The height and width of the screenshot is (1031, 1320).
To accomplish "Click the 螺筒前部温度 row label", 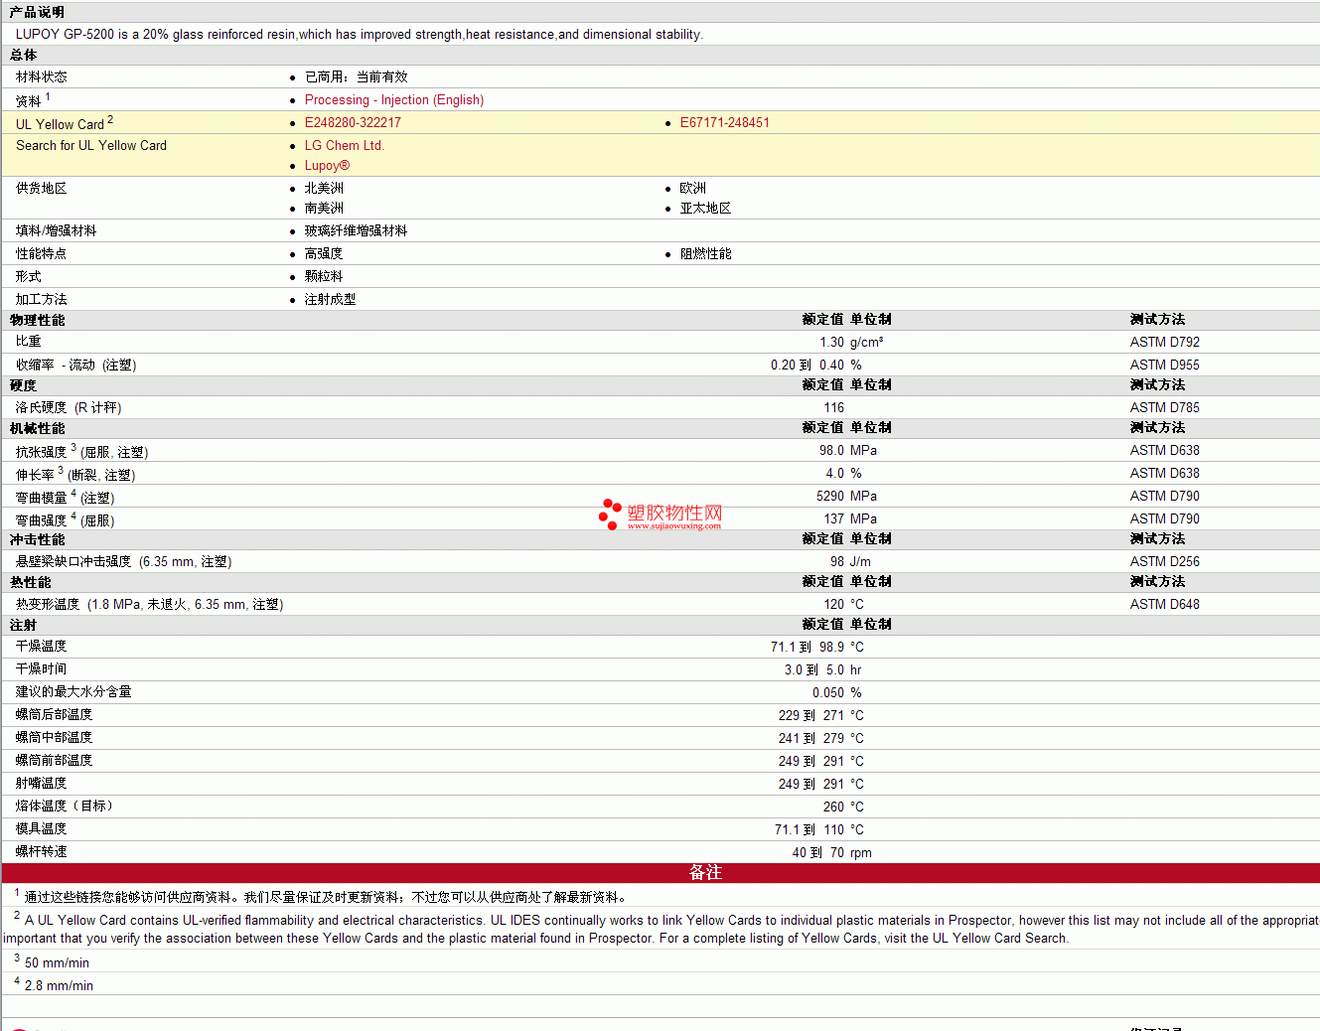I will pyautogui.click(x=55, y=761).
